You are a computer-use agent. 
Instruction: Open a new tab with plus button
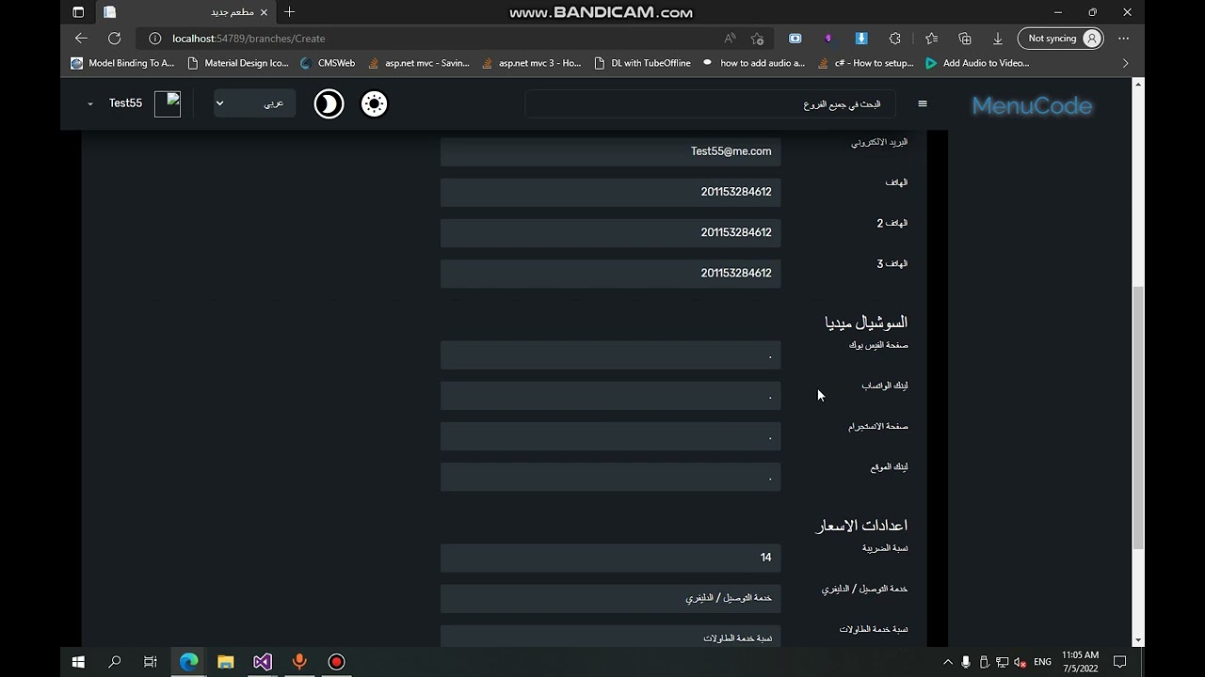click(x=290, y=12)
